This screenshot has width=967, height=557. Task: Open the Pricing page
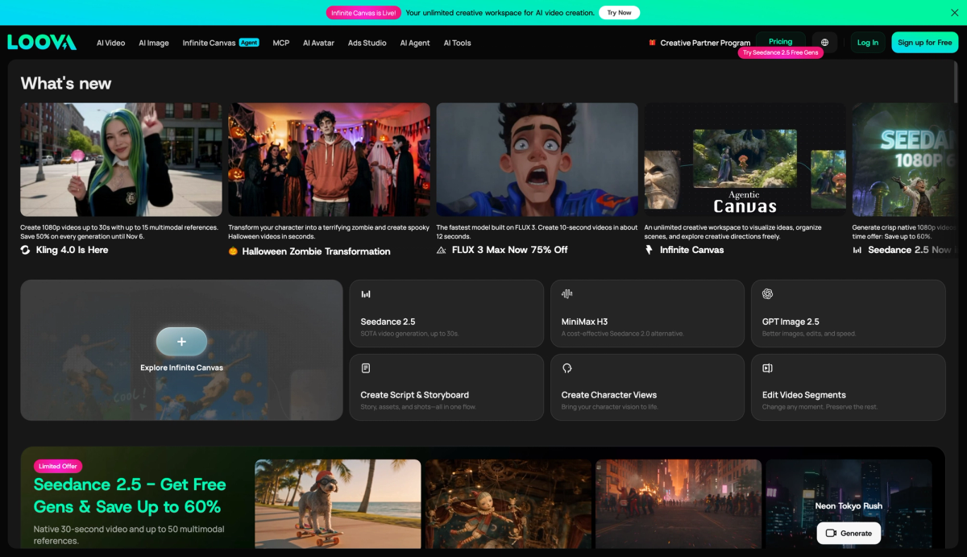780,42
